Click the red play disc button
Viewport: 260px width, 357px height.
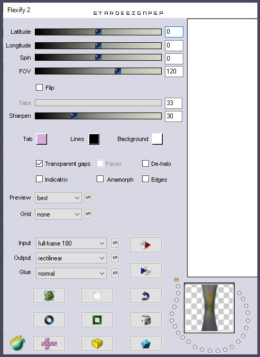(146, 245)
